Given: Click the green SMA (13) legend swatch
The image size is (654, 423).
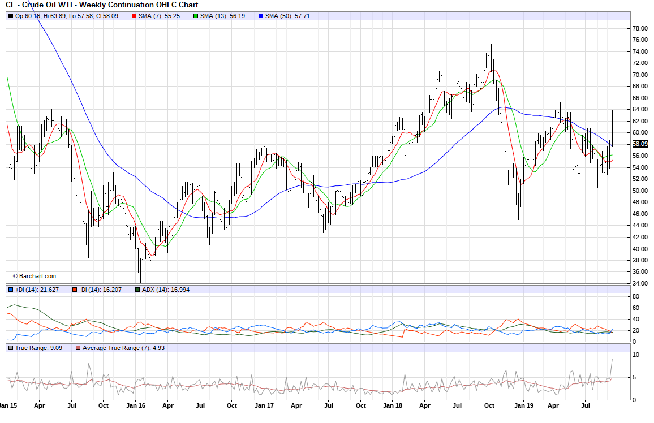Looking at the screenshot, I should coord(196,16).
